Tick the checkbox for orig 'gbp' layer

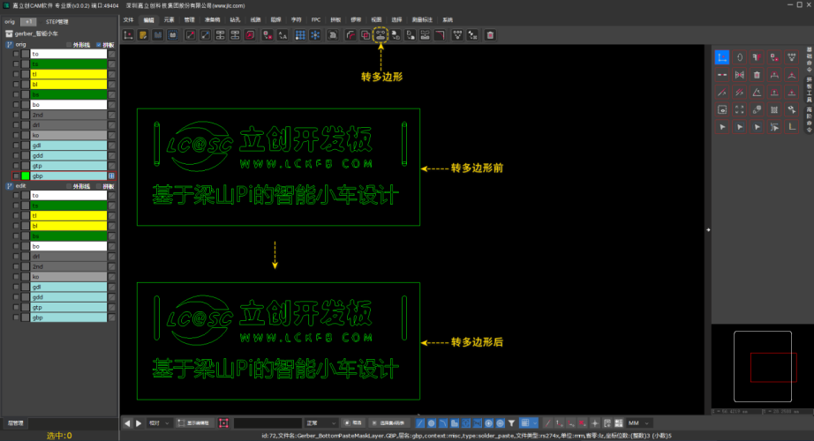click(16, 176)
